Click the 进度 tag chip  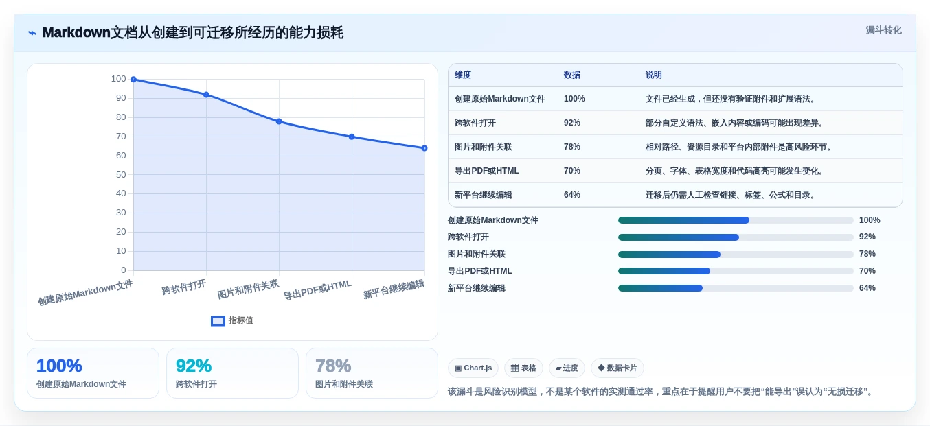[567, 368]
